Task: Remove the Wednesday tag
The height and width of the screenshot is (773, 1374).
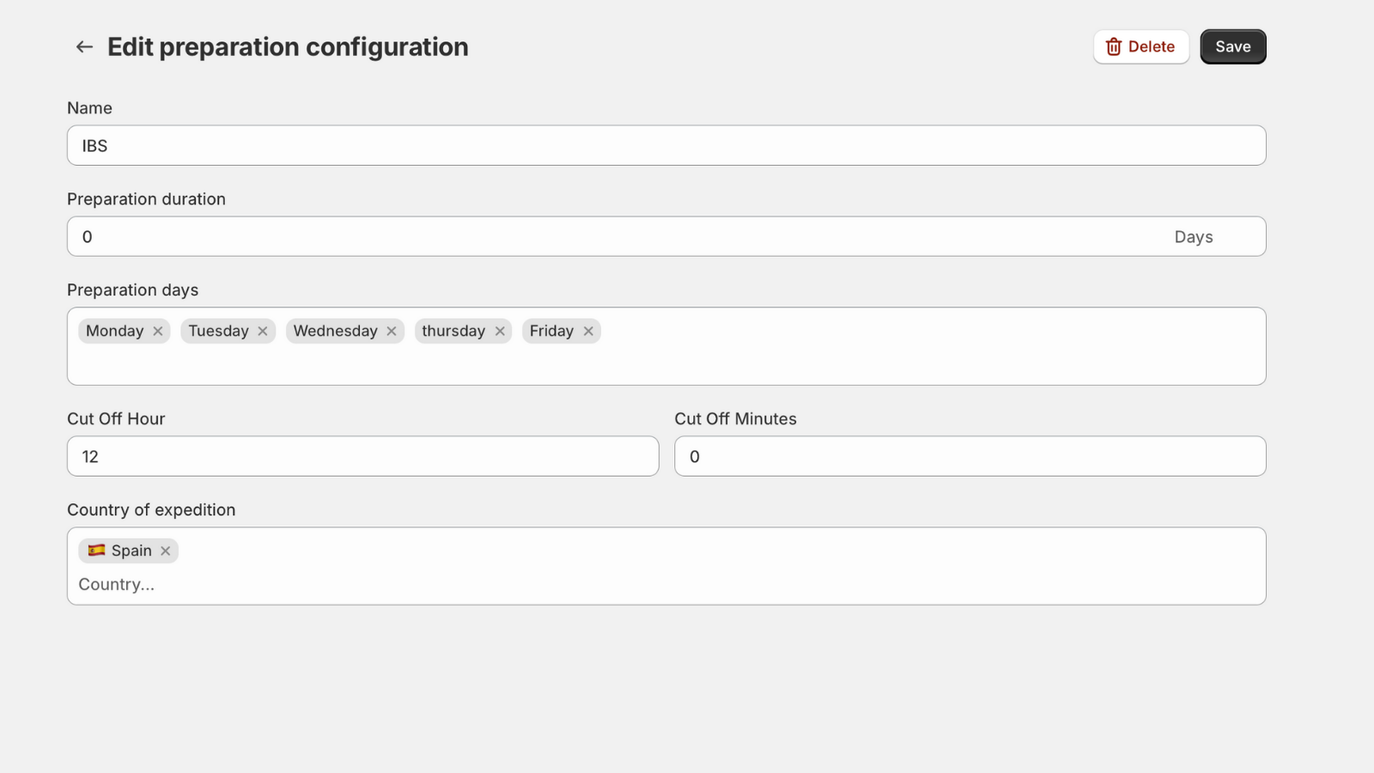Action: point(392,332)
